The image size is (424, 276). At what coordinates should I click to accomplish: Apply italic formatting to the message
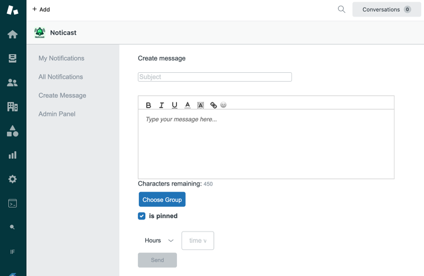click(x=161, y=105)
